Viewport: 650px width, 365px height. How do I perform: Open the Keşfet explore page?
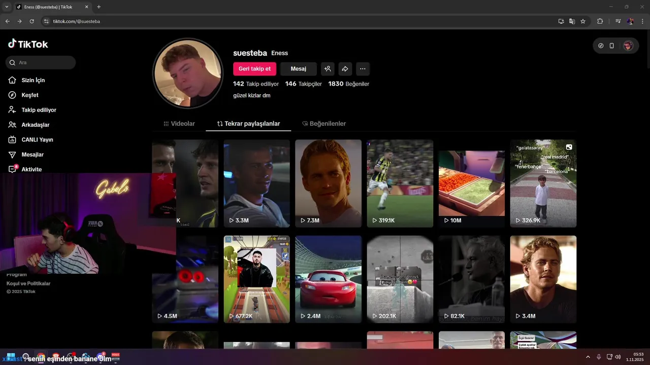(30, 95)
